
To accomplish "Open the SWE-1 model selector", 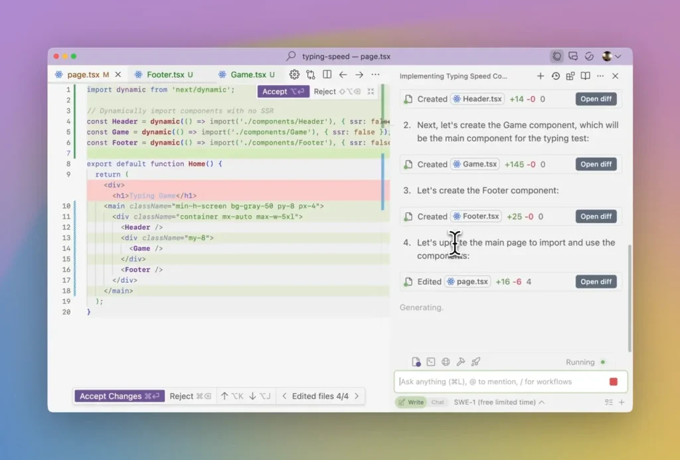I will coord(499,402).
